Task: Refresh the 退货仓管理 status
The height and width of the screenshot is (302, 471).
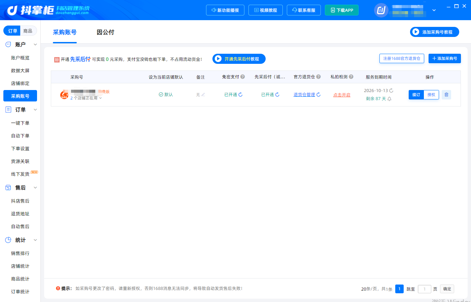Action: click(318, 95)
